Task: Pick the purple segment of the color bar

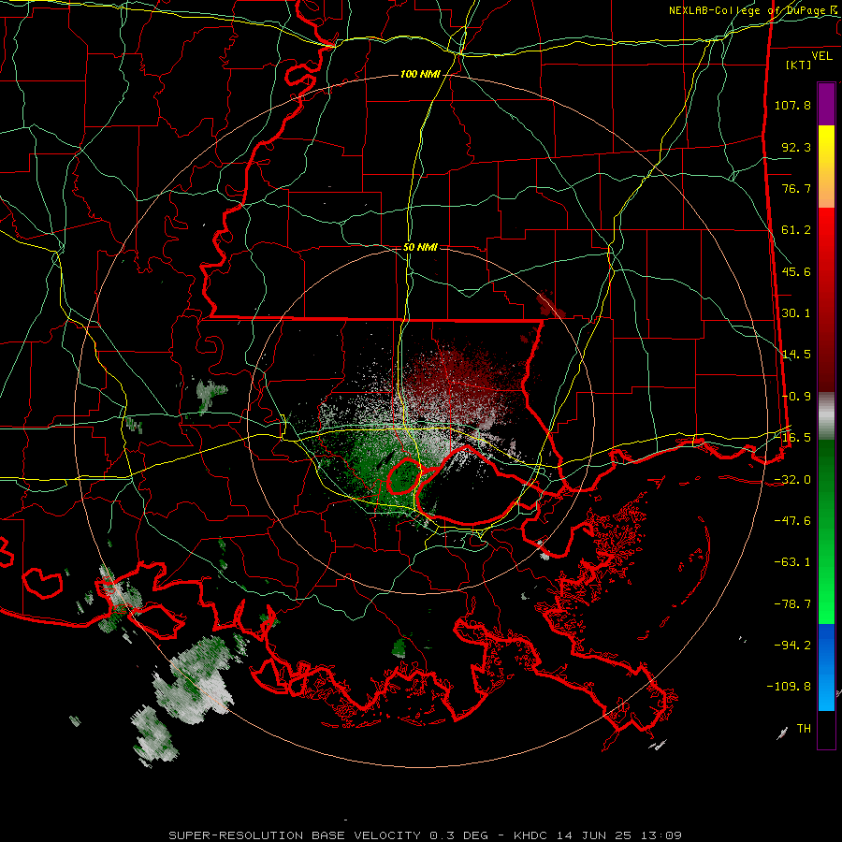Action: 826,104
